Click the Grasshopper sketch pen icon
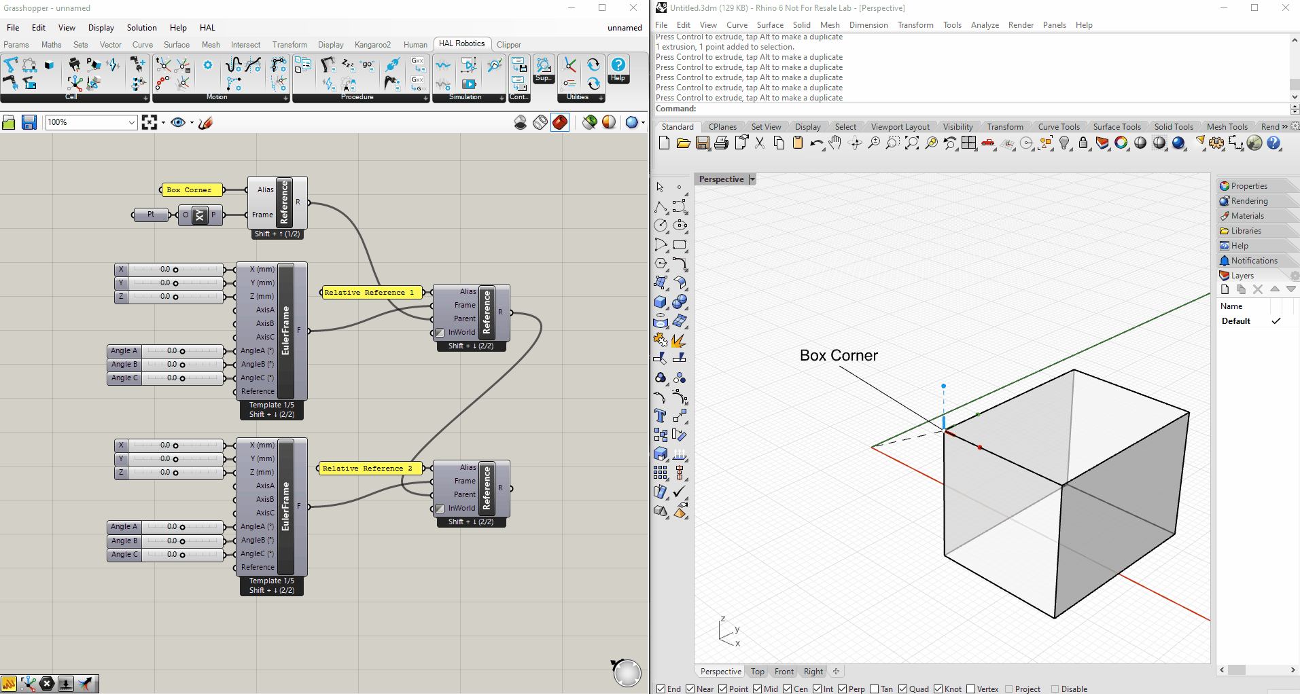Screen dimensions: 1300x694 [205, 122]
